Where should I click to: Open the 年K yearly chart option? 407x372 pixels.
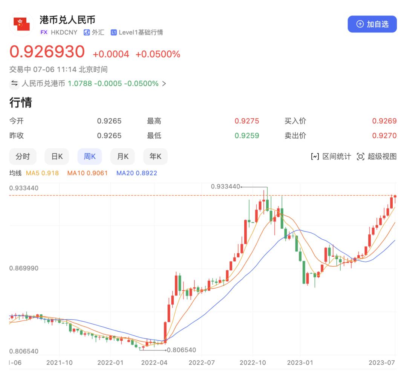coord(155,156)
